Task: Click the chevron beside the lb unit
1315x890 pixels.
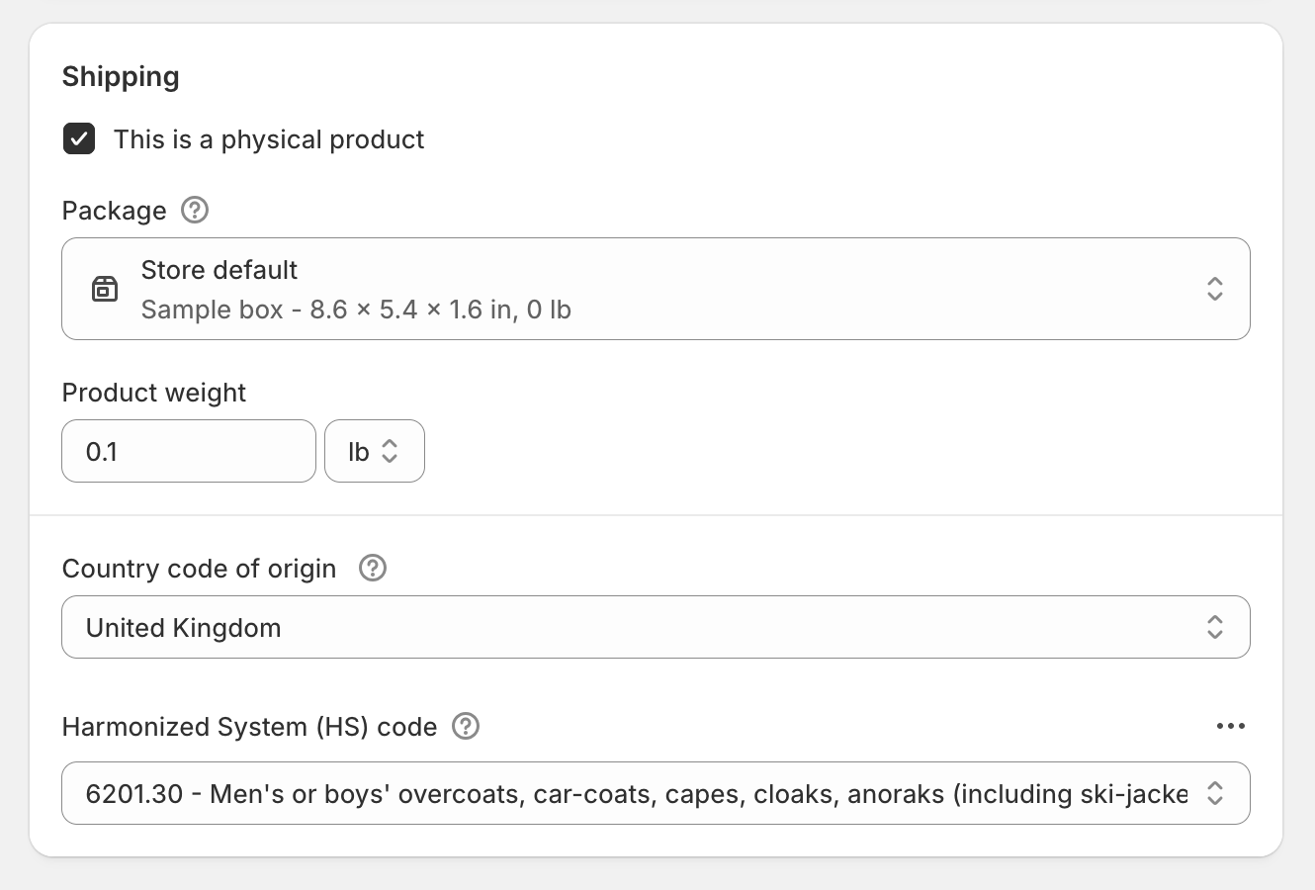Action: tap(391, 452)
